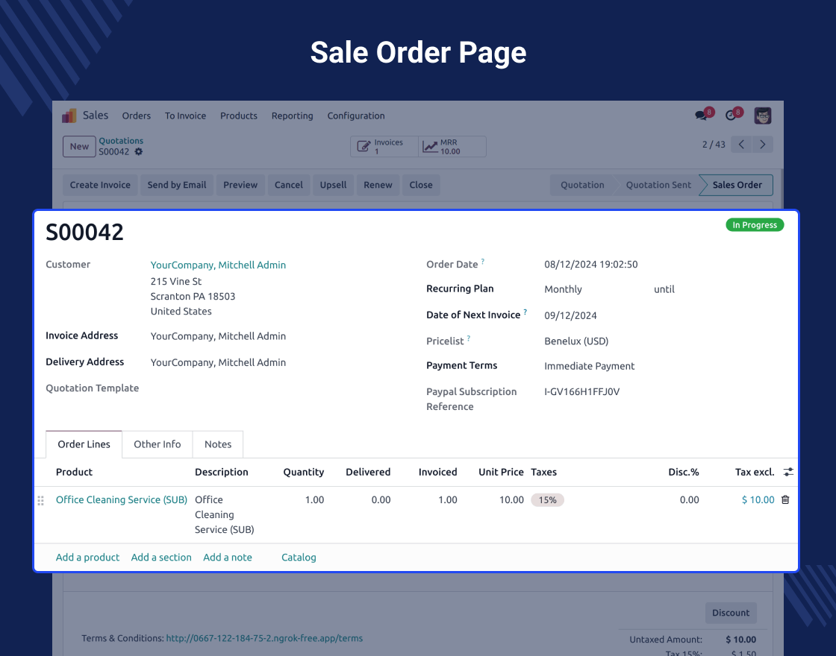Click the Unit Price cell 10.00
The width and height of the screenshot is (836, 656).
pyautogui.click(x=511, y=499)
